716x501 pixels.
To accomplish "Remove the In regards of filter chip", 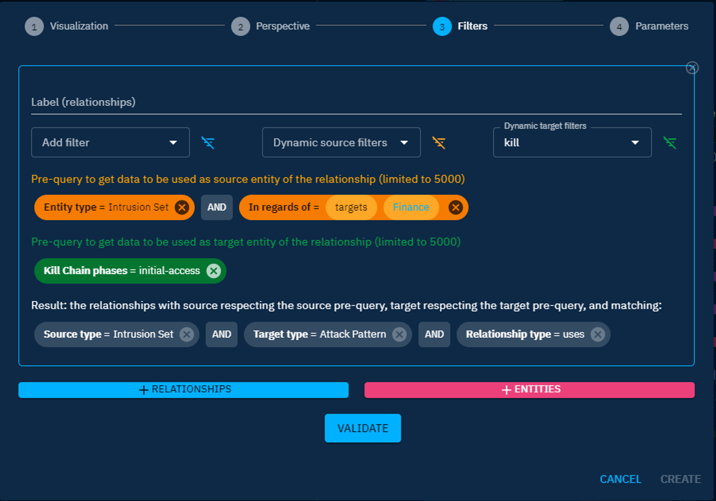I will pyautogui.click(x=455, y=207).
